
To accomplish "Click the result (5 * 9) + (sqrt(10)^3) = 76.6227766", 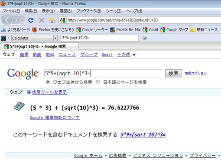I will tap(84, 108).
